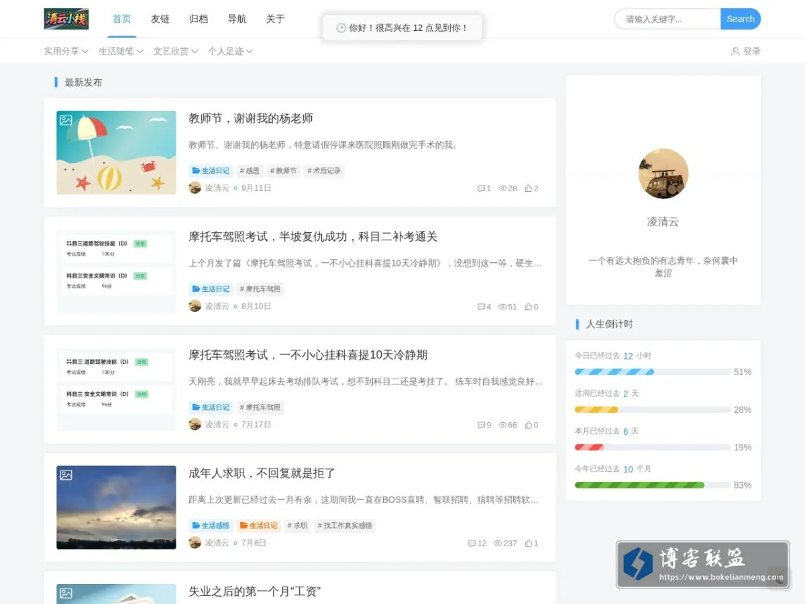Click clock icon in greeting notification
This screenshot has width=805, height=604.
click(x=341, y=28)
